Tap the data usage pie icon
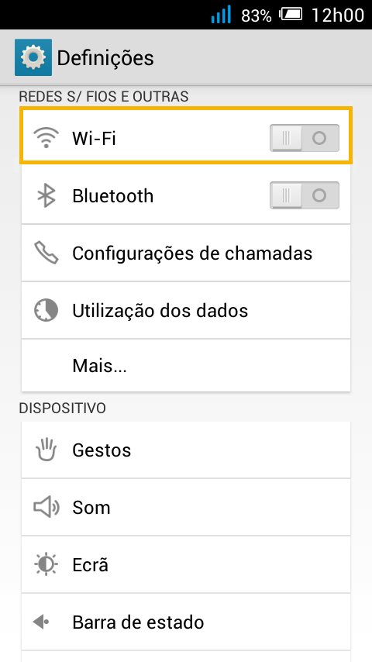Screen dimensions: 372x662 [x=46, y=310]
